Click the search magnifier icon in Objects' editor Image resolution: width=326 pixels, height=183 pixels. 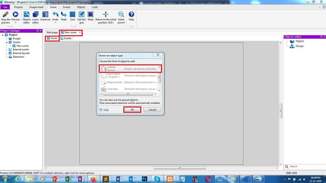coord(287,166)
